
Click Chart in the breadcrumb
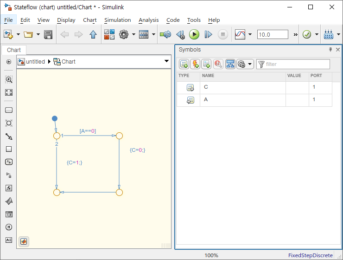coord(69,62)
